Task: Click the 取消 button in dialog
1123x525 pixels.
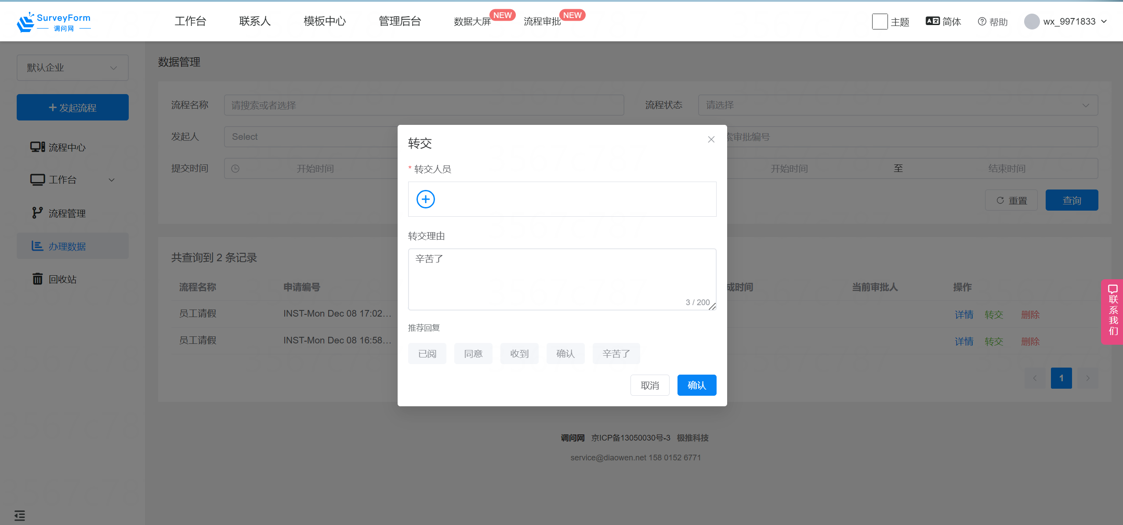Action: point(649,385)
